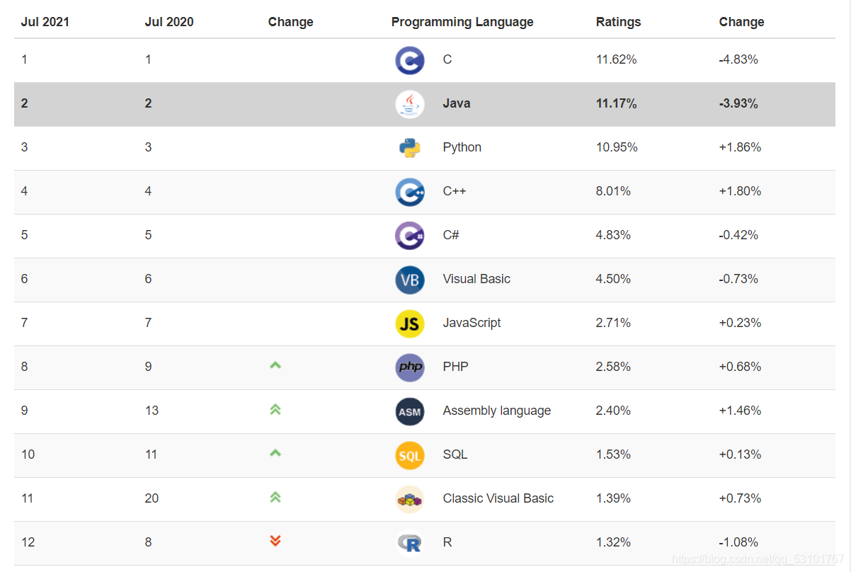Select the Assembly language name
This screenshot has width=851, height=572.
pyautogui.click(x=497, y=411)
